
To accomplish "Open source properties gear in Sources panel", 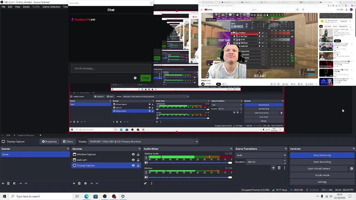I will pyautogui.click(x=85, y=183).
